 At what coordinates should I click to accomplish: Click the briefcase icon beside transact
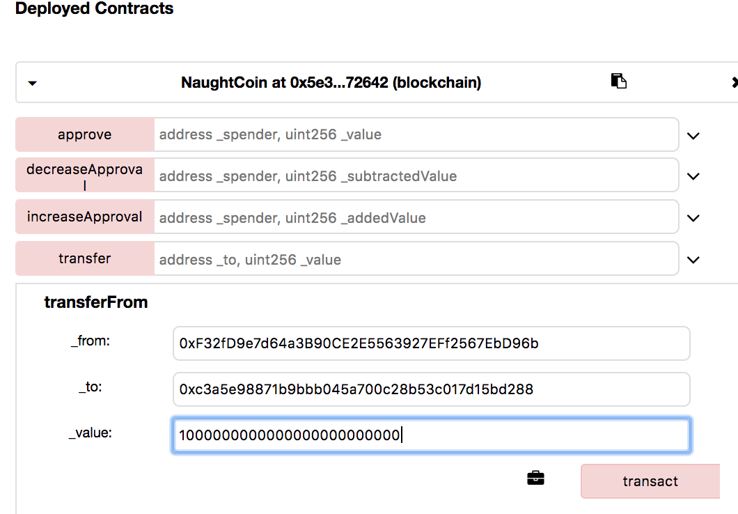click(x=535, y=478)
